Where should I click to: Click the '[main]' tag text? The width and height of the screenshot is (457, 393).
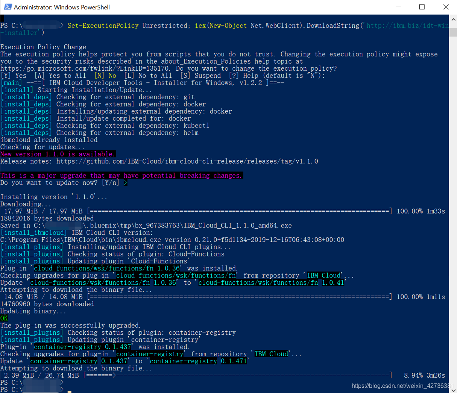pyautogui.click(x=11, y=83)
